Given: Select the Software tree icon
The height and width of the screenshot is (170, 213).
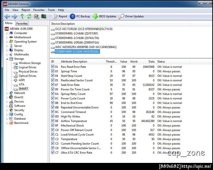Looking at the screenshot, I should click(x=11, y=106).
